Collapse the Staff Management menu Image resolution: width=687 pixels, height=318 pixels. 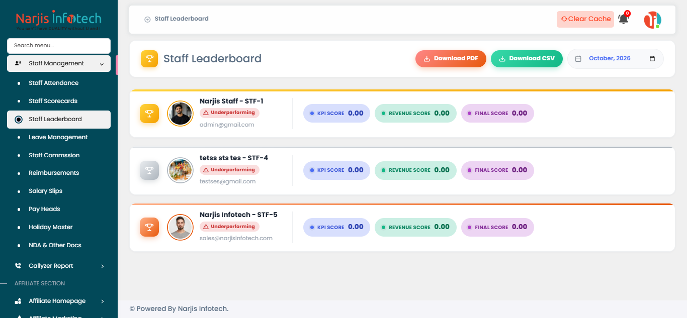coord(102,64)
